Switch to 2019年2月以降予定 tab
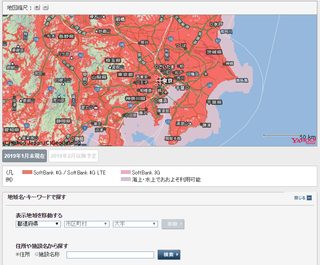320x265 pixels. click(x=74, y=156)
